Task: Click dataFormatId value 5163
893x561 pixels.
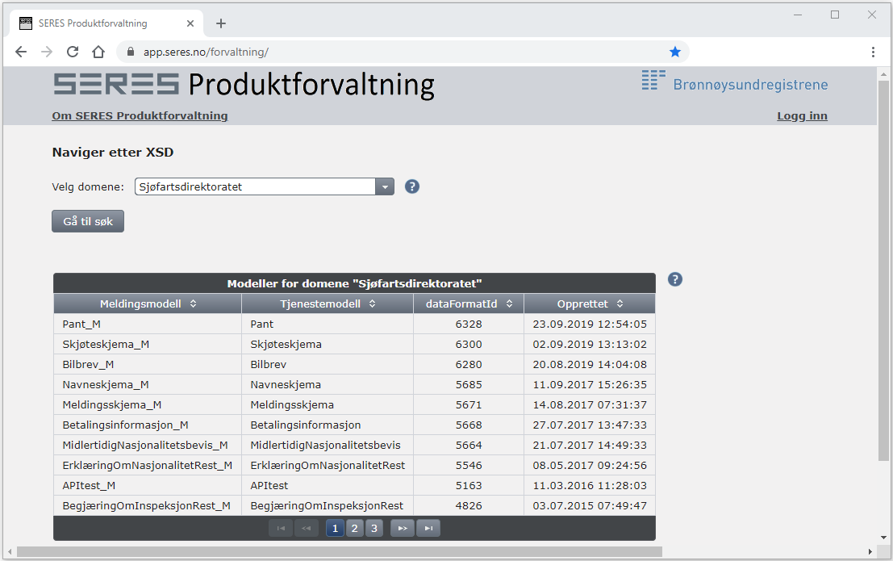Action: click(x=469, y=486)
